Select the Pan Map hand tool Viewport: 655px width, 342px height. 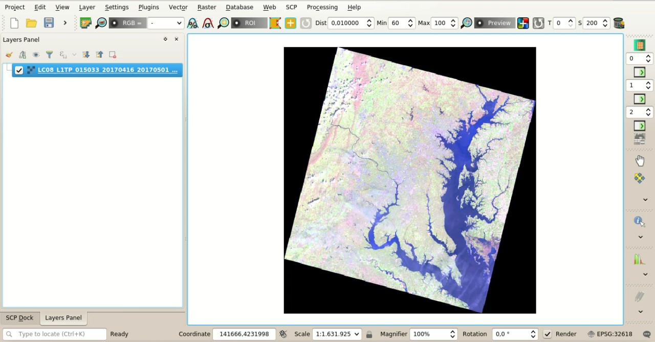pos(640,160)
